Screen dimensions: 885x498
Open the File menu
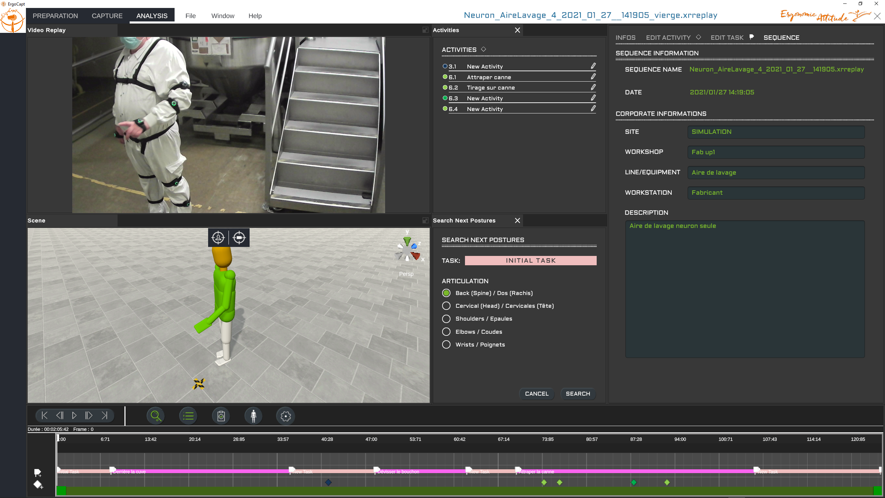pyautogui.click(x=190, y=16)
